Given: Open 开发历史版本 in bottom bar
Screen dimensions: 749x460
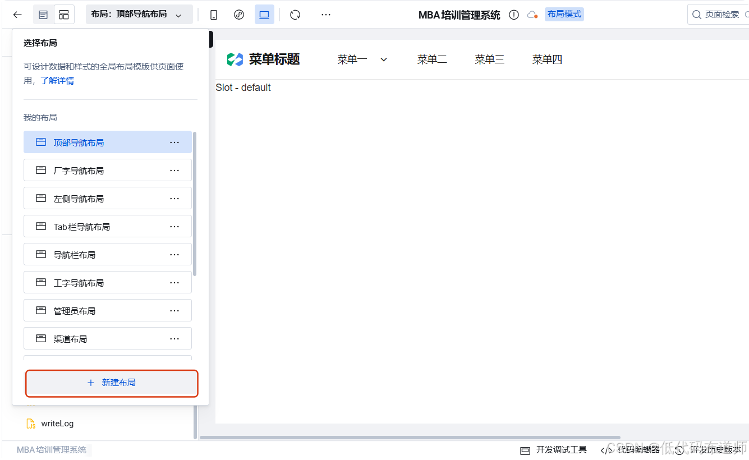Looking at the screenshot, I should pos(708,450).
